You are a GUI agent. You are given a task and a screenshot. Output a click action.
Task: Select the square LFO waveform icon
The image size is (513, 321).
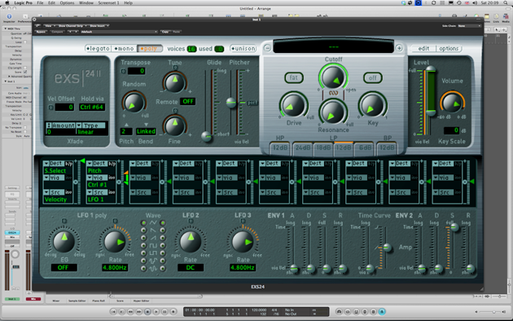(x=153, y=245)
